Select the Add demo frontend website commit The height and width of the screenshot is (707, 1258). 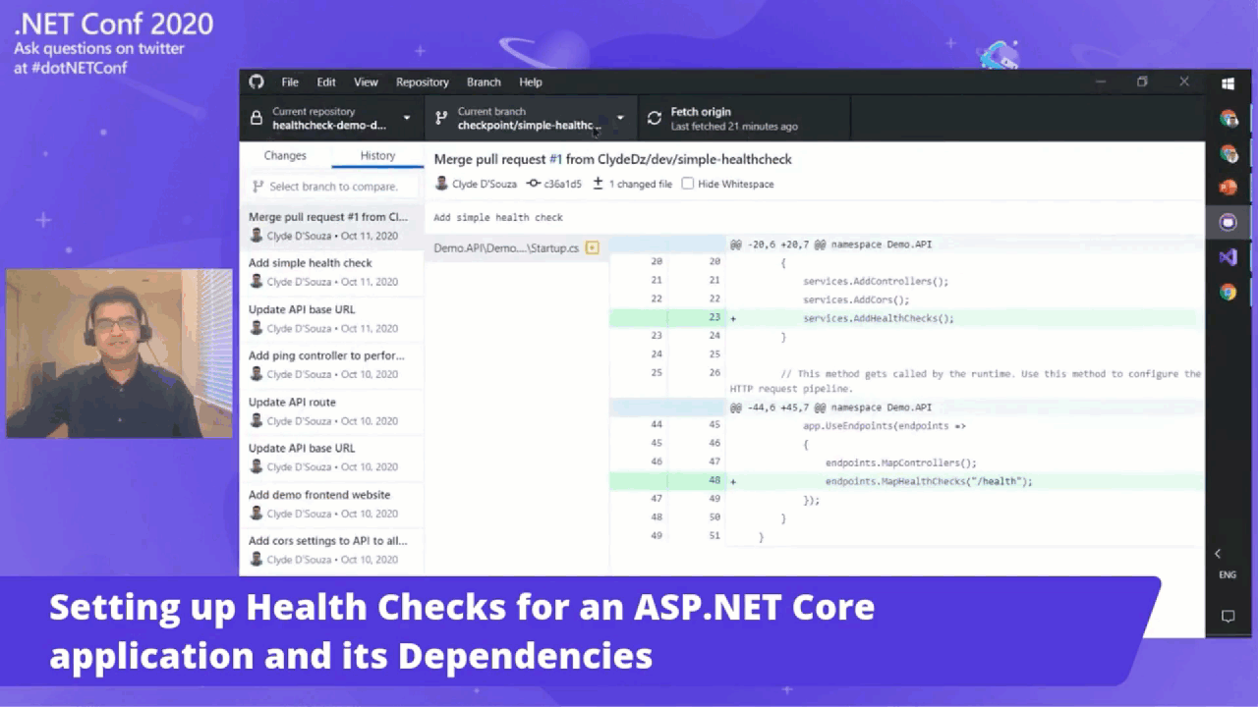[332, 504]
